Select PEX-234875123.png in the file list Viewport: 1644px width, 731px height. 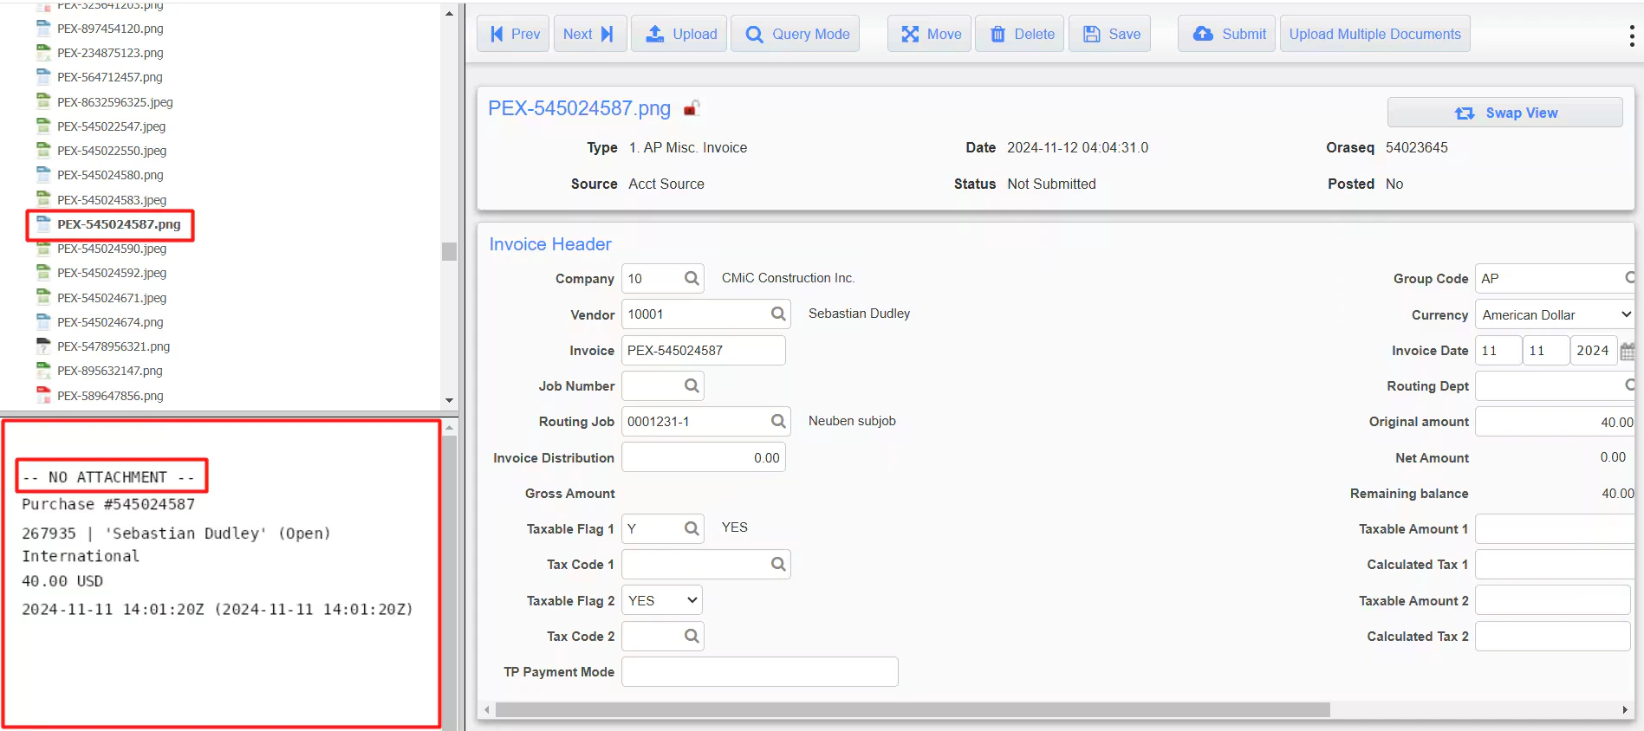(110, 53)
